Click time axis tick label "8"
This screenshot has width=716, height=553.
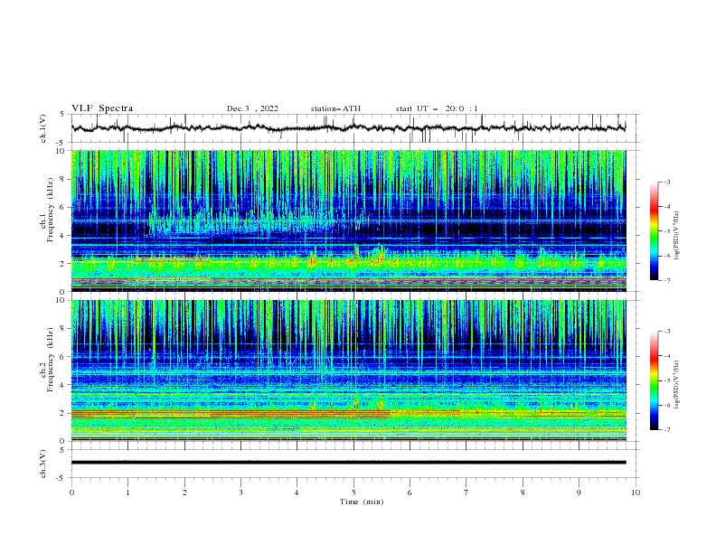coord(523,492)
